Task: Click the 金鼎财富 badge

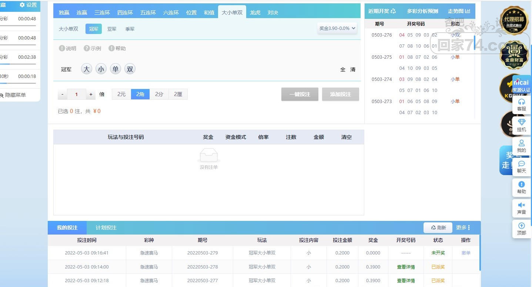Action: click(514, 55)
